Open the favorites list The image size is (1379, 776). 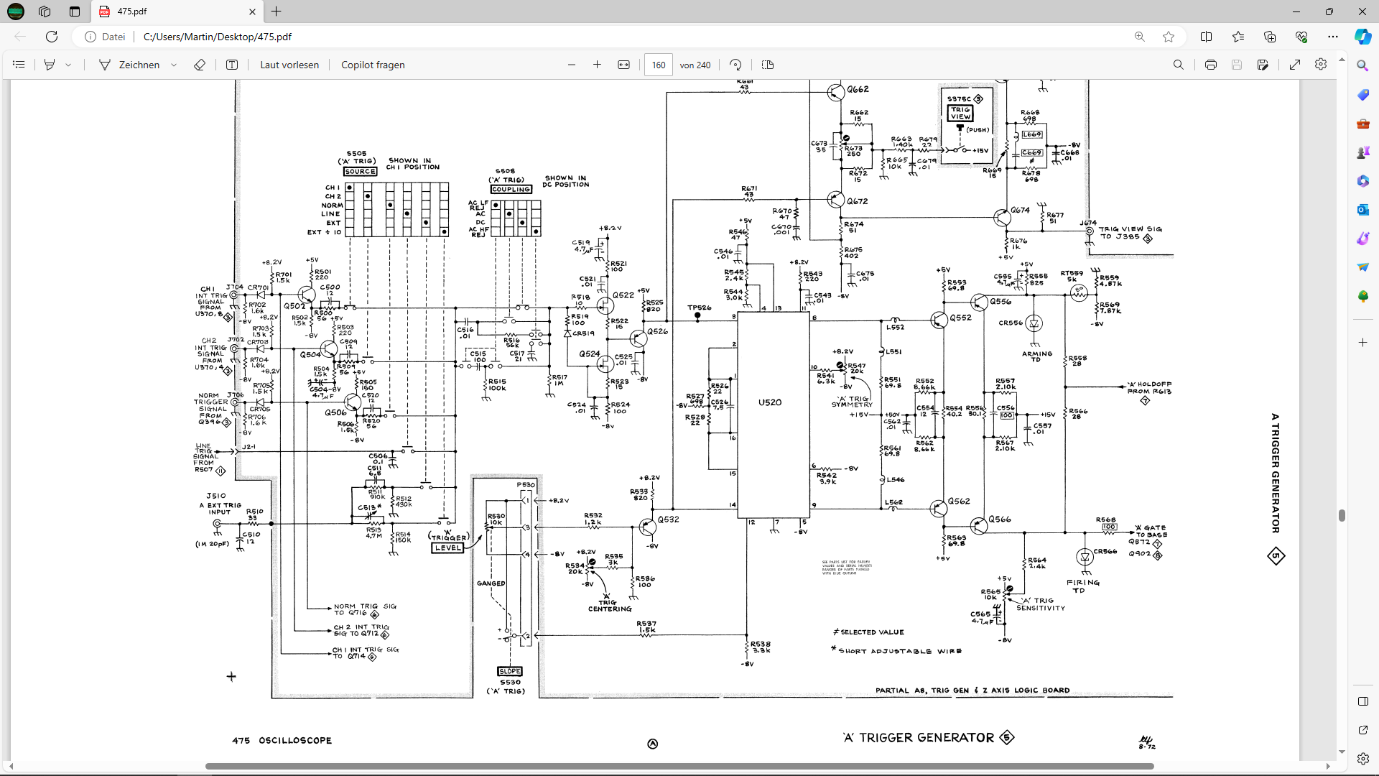coord(1238,37)
